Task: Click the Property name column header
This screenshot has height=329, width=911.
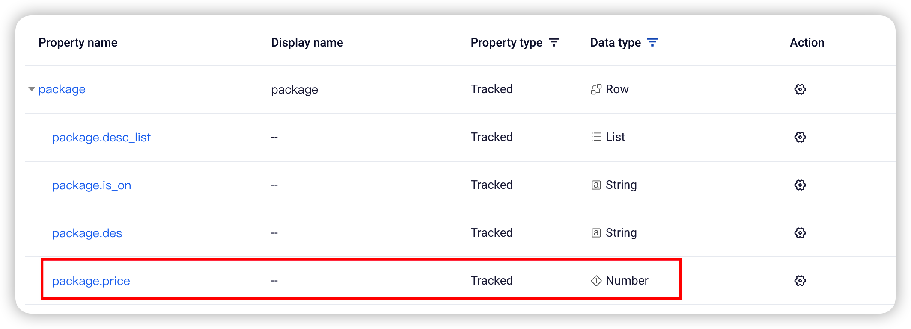Action: pyautogui.click(x=78, y=43)
